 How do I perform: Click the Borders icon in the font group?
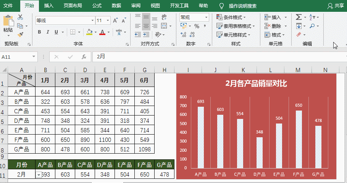click(x=73, y=32)
